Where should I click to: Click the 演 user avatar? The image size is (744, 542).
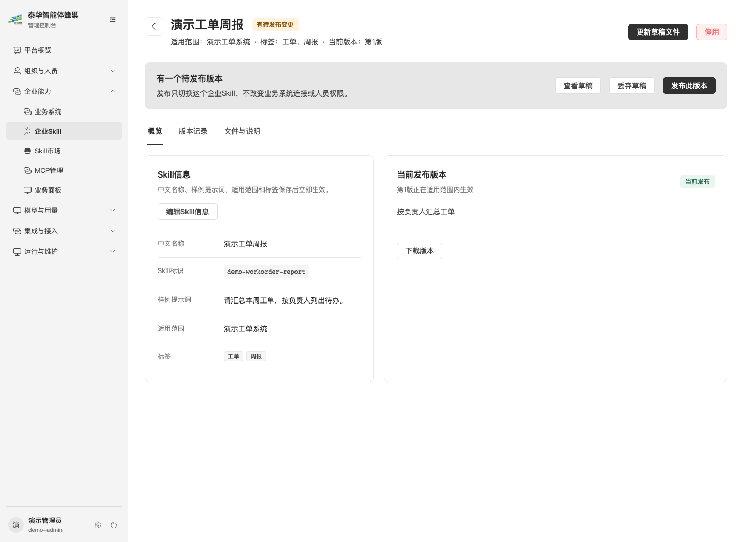tap(16, 525)
